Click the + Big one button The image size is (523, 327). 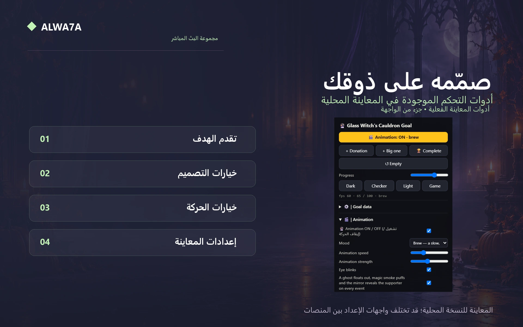coord(391,151)
